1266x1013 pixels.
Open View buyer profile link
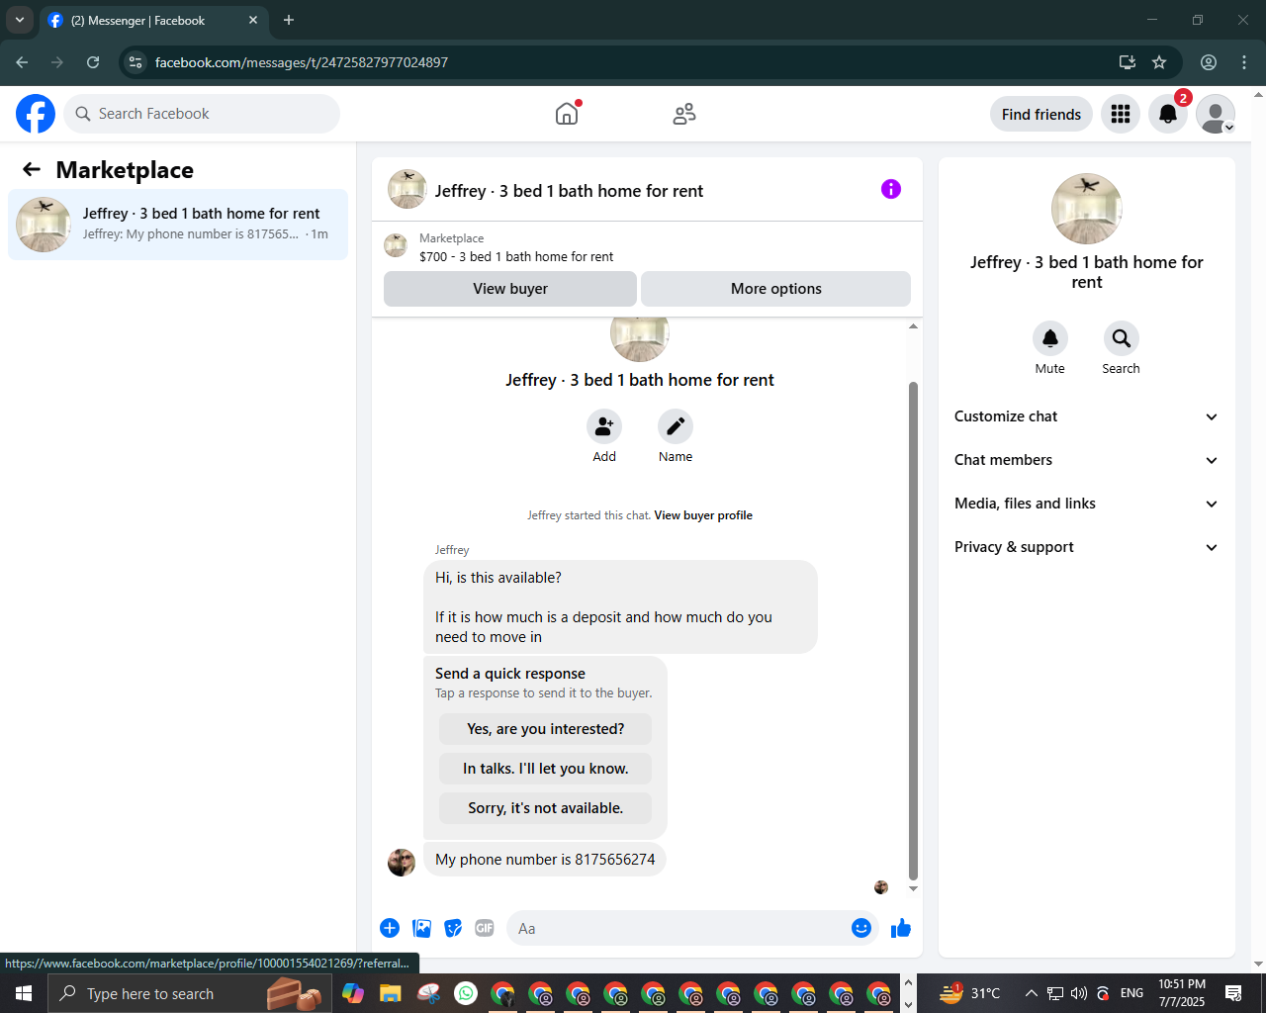pos(703,515)
